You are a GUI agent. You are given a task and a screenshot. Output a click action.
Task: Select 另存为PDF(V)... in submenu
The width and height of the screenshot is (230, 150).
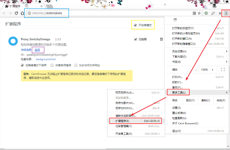(136, 108)
